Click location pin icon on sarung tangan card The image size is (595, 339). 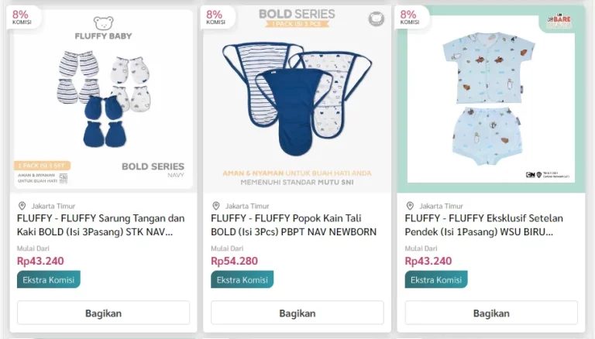coord(22,206)
